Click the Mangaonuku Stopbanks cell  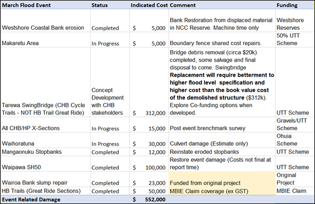coord(46,152)
